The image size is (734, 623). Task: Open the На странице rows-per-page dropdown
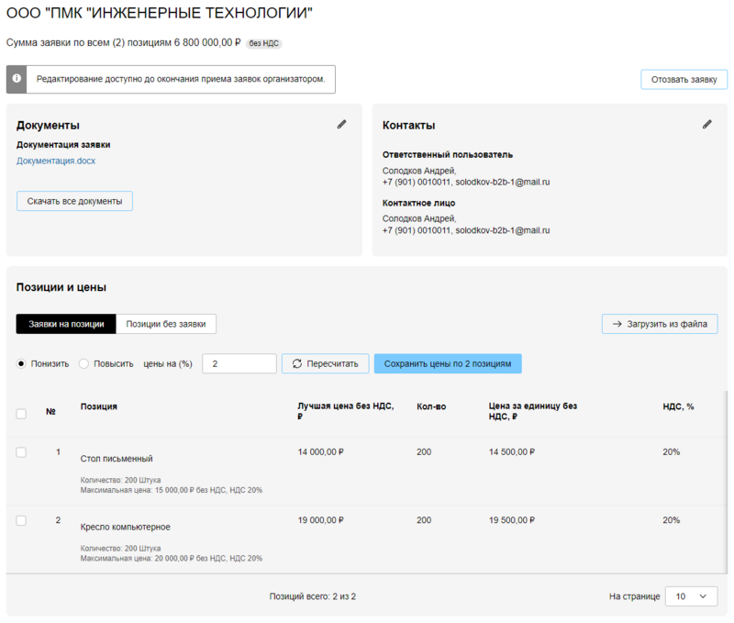click(691, 596)
